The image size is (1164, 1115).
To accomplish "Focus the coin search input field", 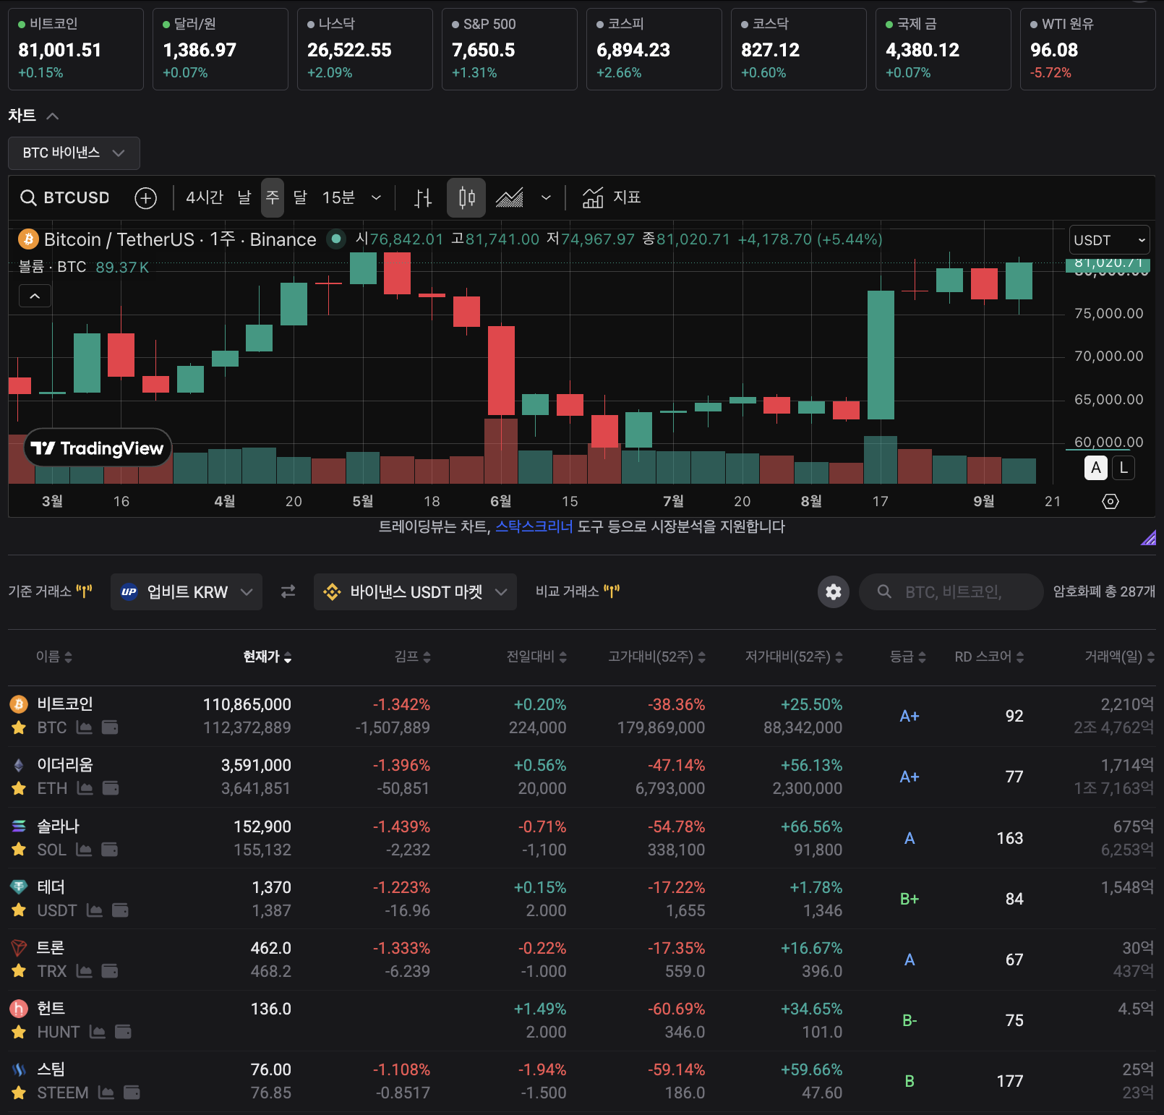I will [951, 591].
